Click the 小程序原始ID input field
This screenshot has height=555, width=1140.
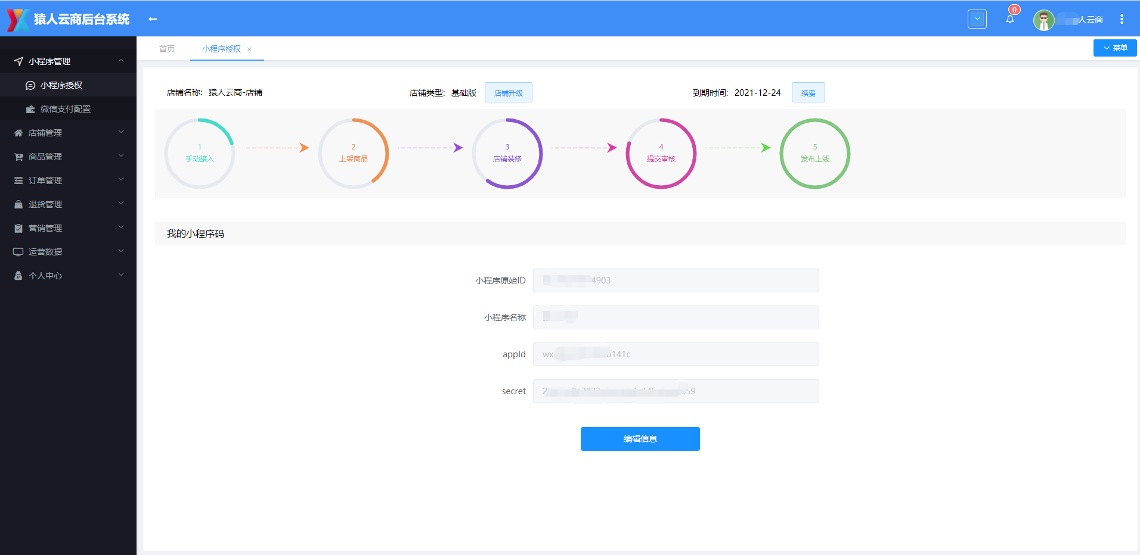point(676,280)
